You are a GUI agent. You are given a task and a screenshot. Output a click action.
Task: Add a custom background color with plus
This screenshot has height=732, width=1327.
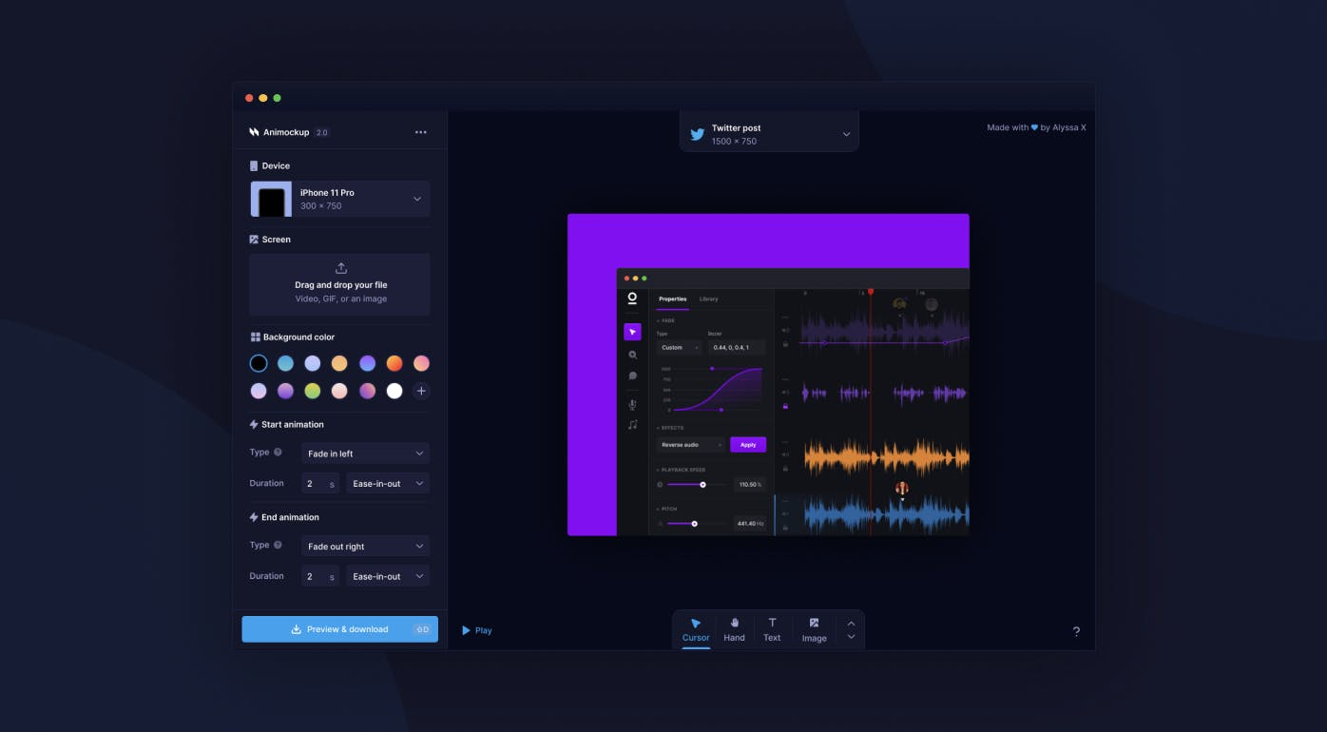(x=421, y=391)
